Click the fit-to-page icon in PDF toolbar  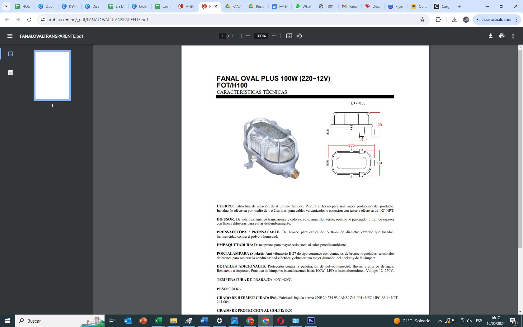pos(290,36)
